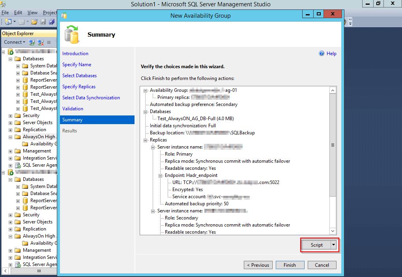Collapse the Endpoint: Hadr_endpoint node

tap(161, 175)
